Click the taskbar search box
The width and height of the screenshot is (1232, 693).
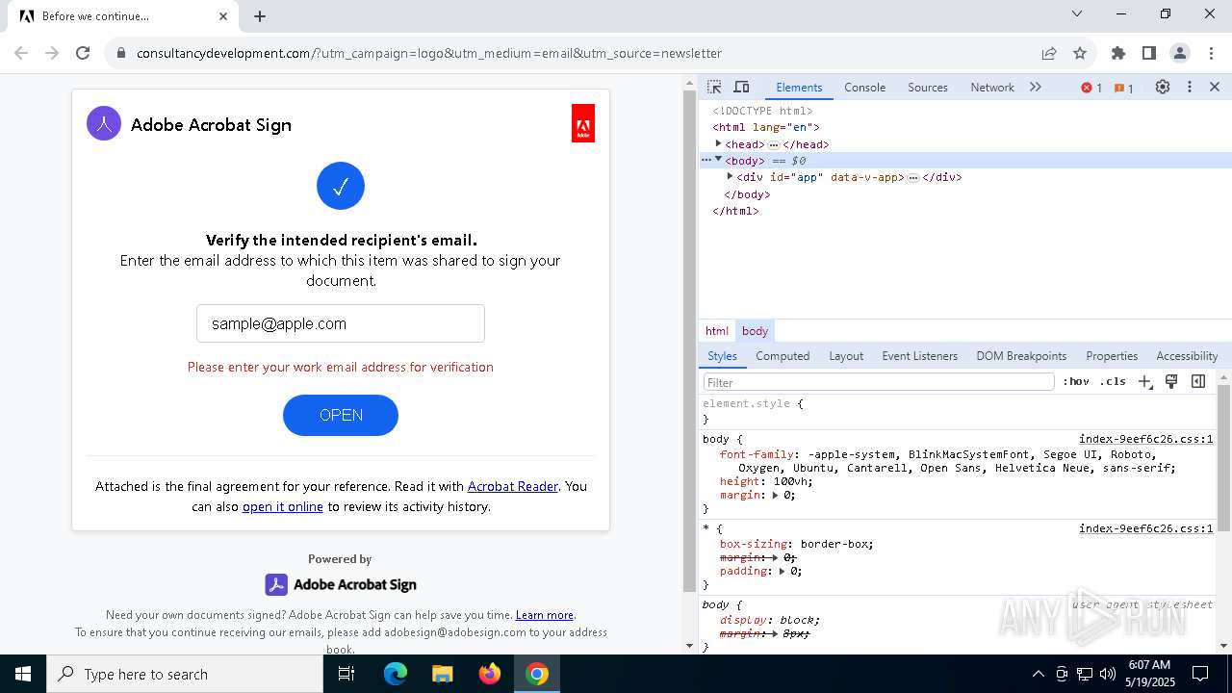(185, 674)
